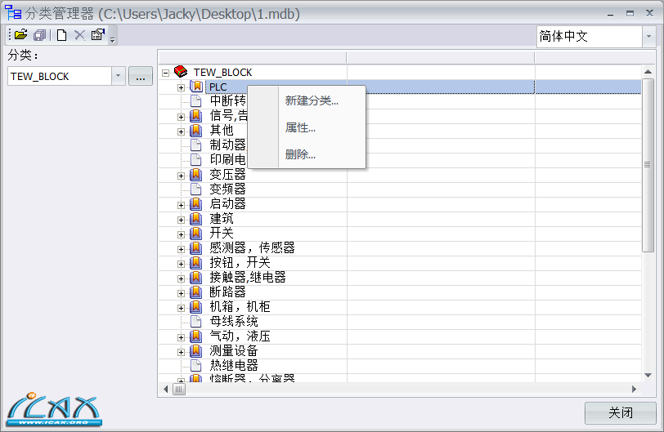Click the 热继电器 document icon

pos(195,365)
